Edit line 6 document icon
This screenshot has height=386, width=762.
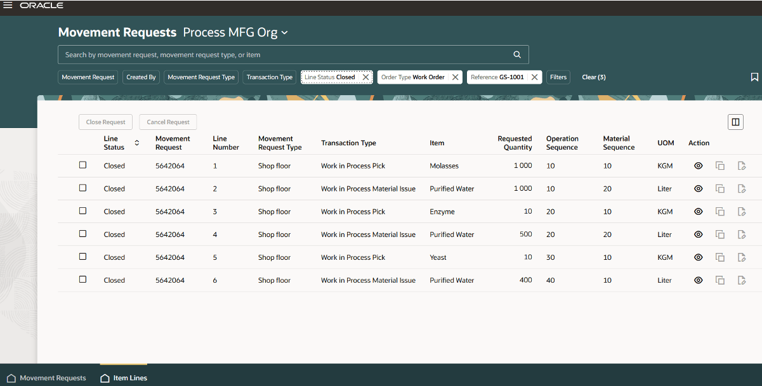pyautogui.click(x=742, y=280)
